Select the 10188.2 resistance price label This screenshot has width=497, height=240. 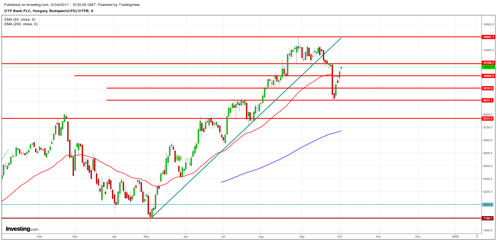click(x=488, y=63)
